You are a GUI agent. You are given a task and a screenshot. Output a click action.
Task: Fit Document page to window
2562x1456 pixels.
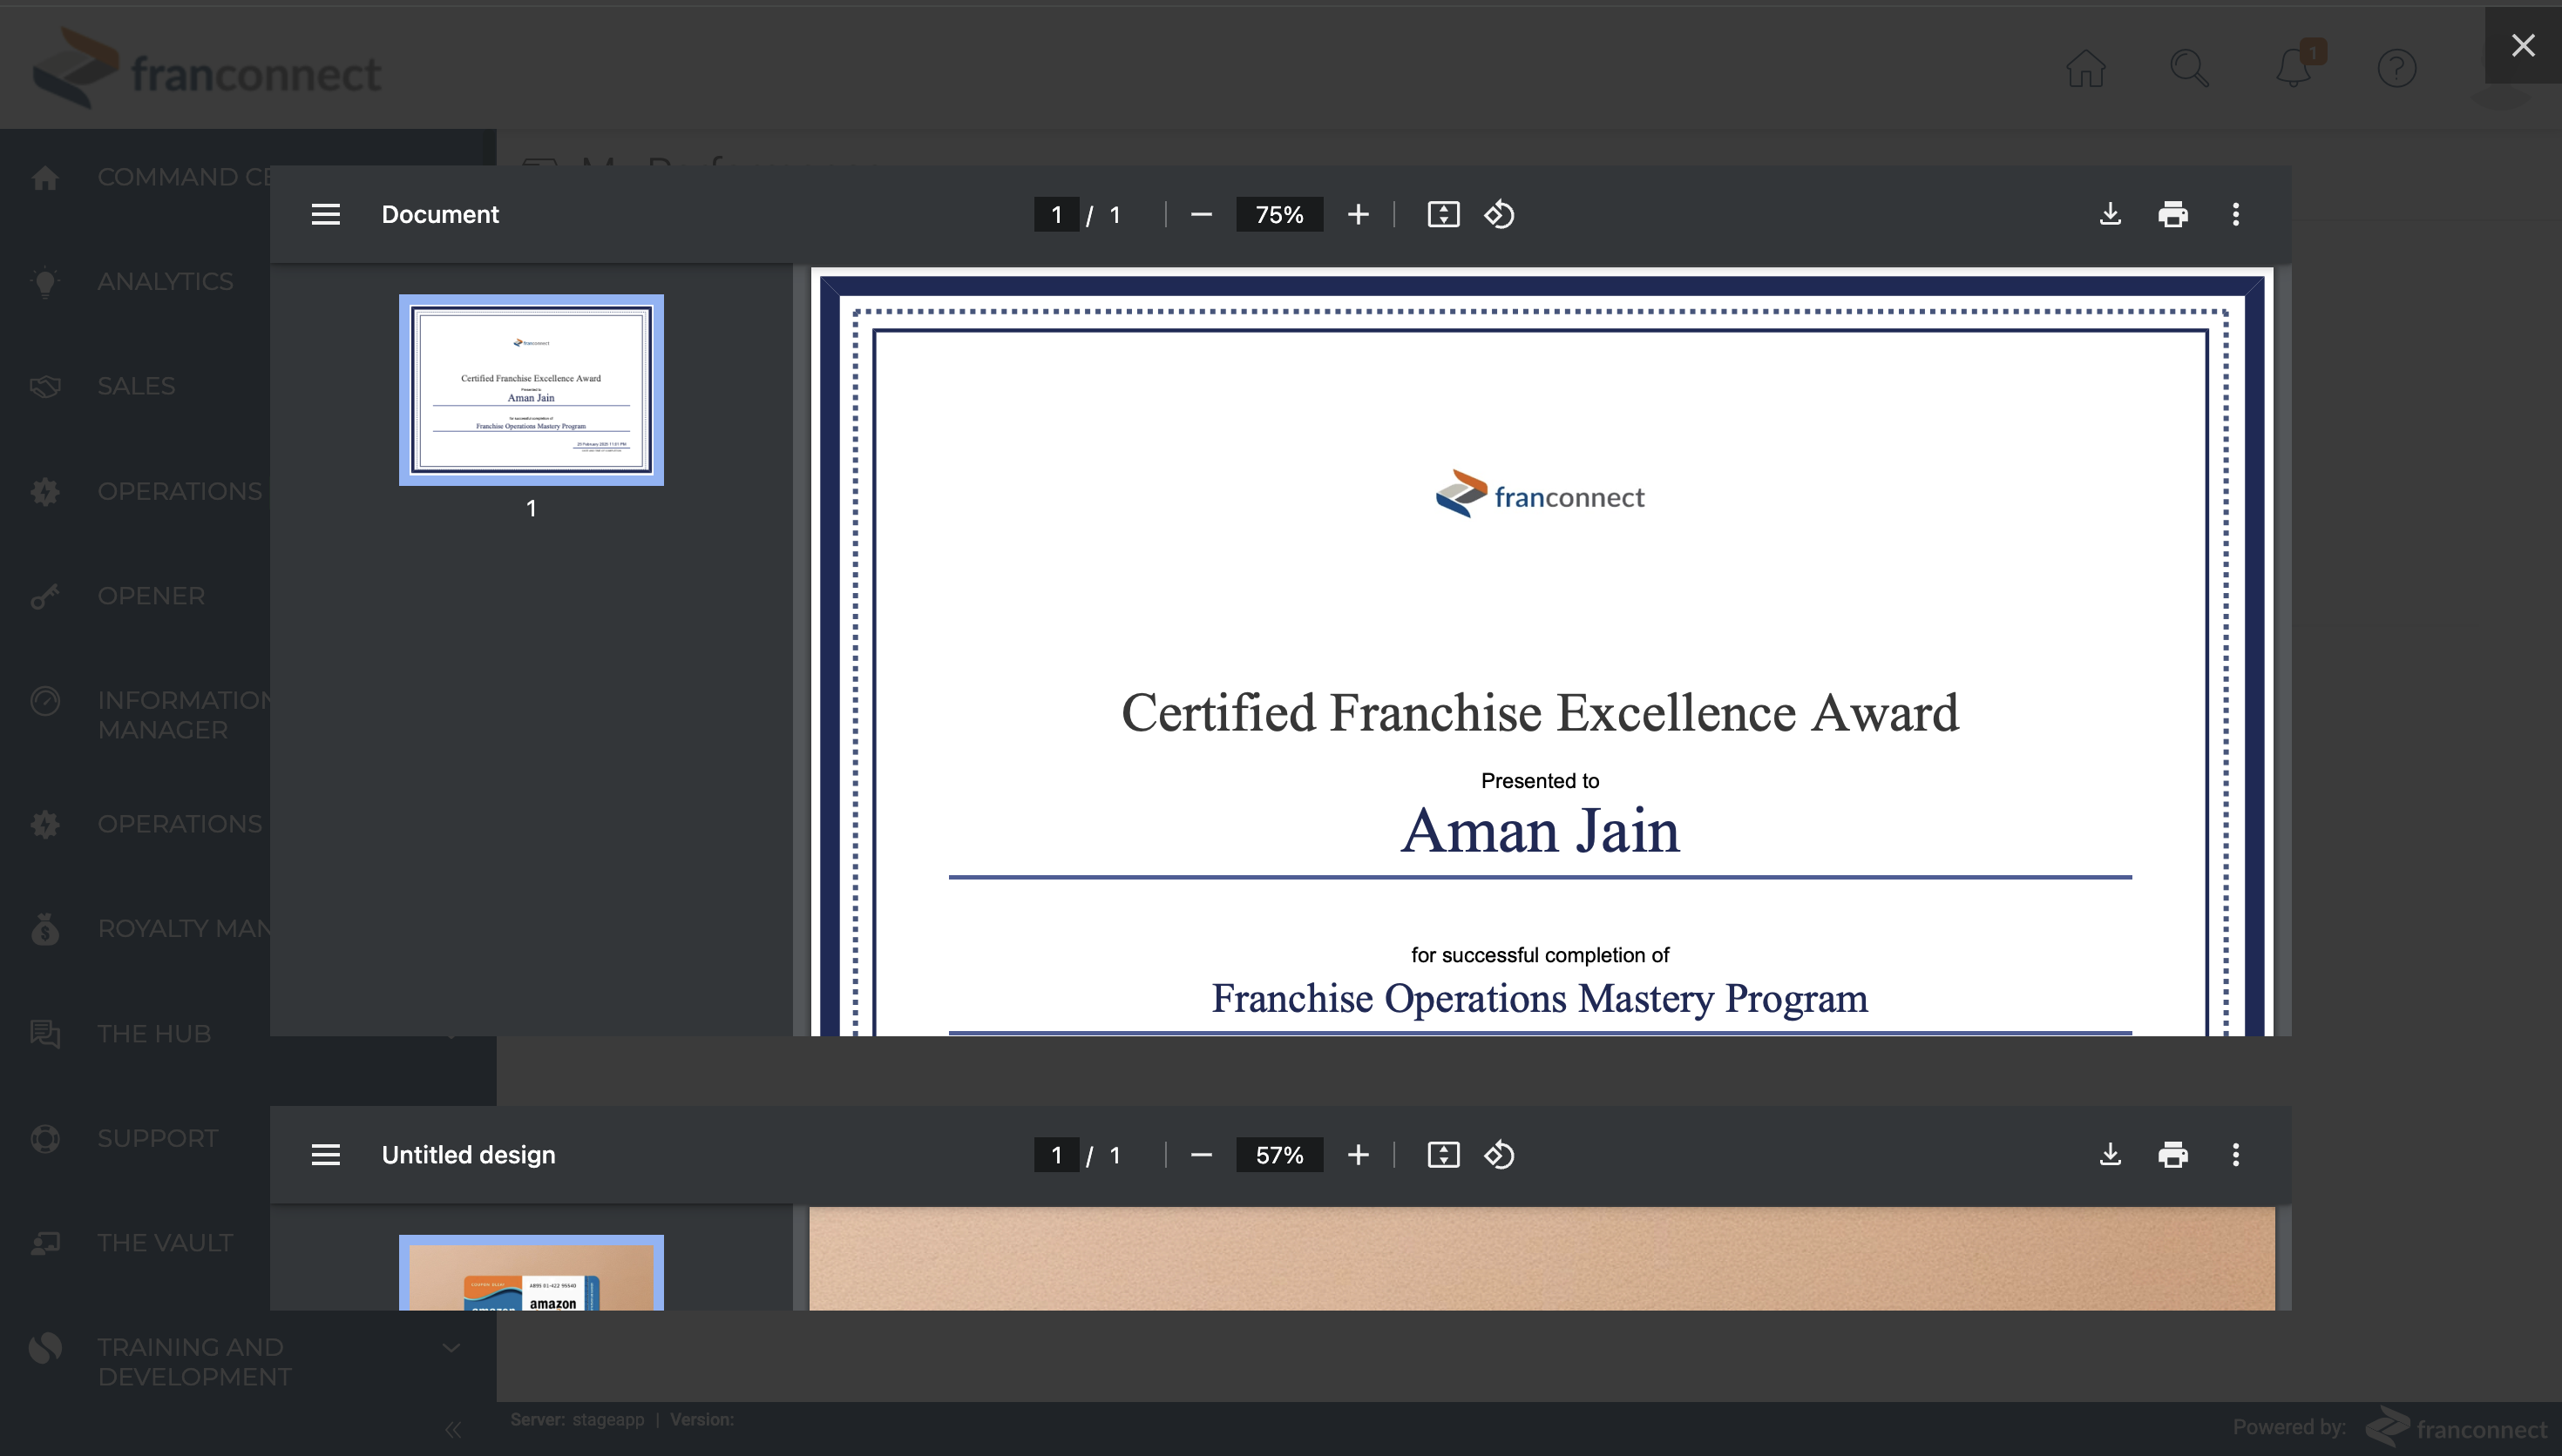point(1442,214)
